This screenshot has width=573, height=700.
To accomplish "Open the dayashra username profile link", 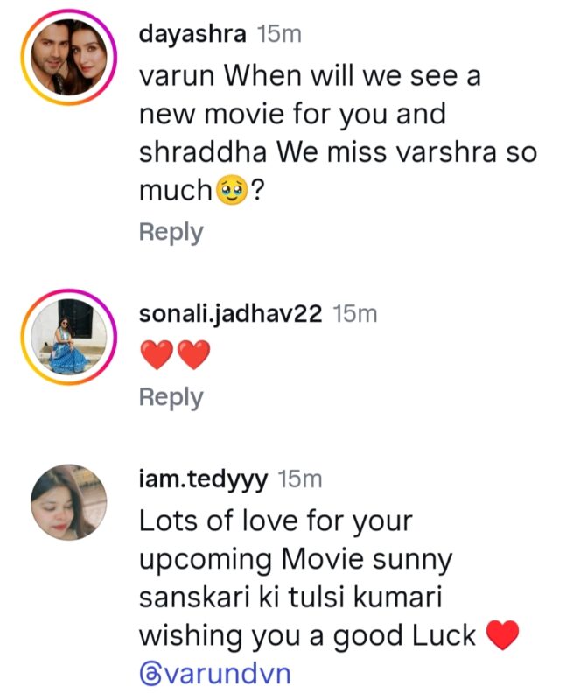I will (192, 34).
